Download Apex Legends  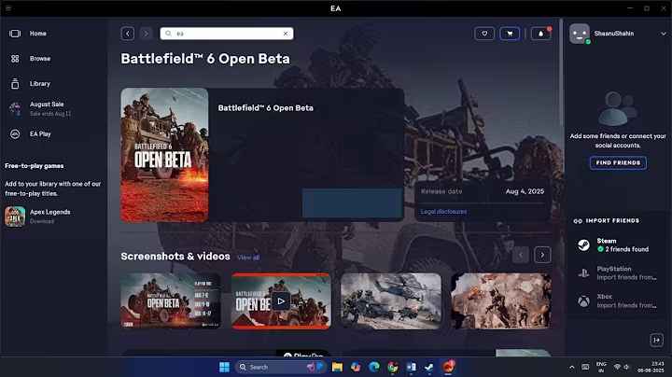point(42,221)
